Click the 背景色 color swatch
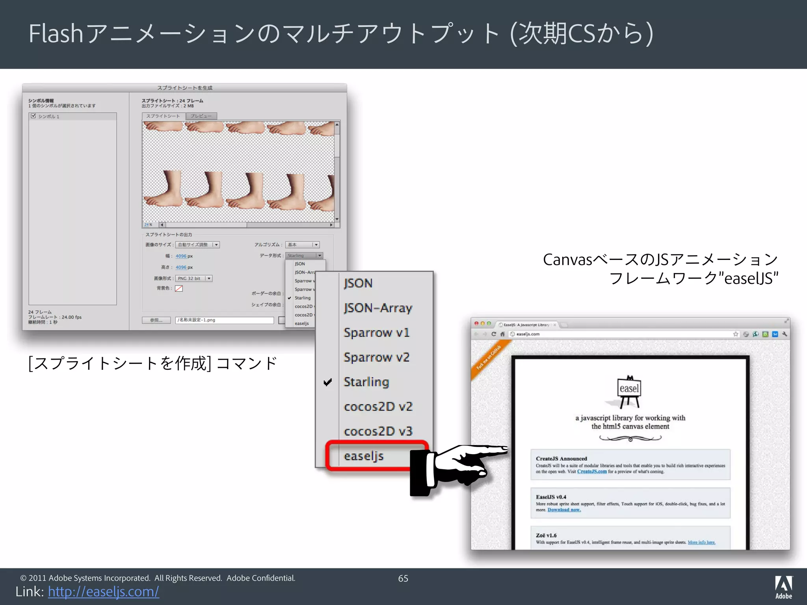The width and height of the screenshot is (807, 605). pos(179,288)
